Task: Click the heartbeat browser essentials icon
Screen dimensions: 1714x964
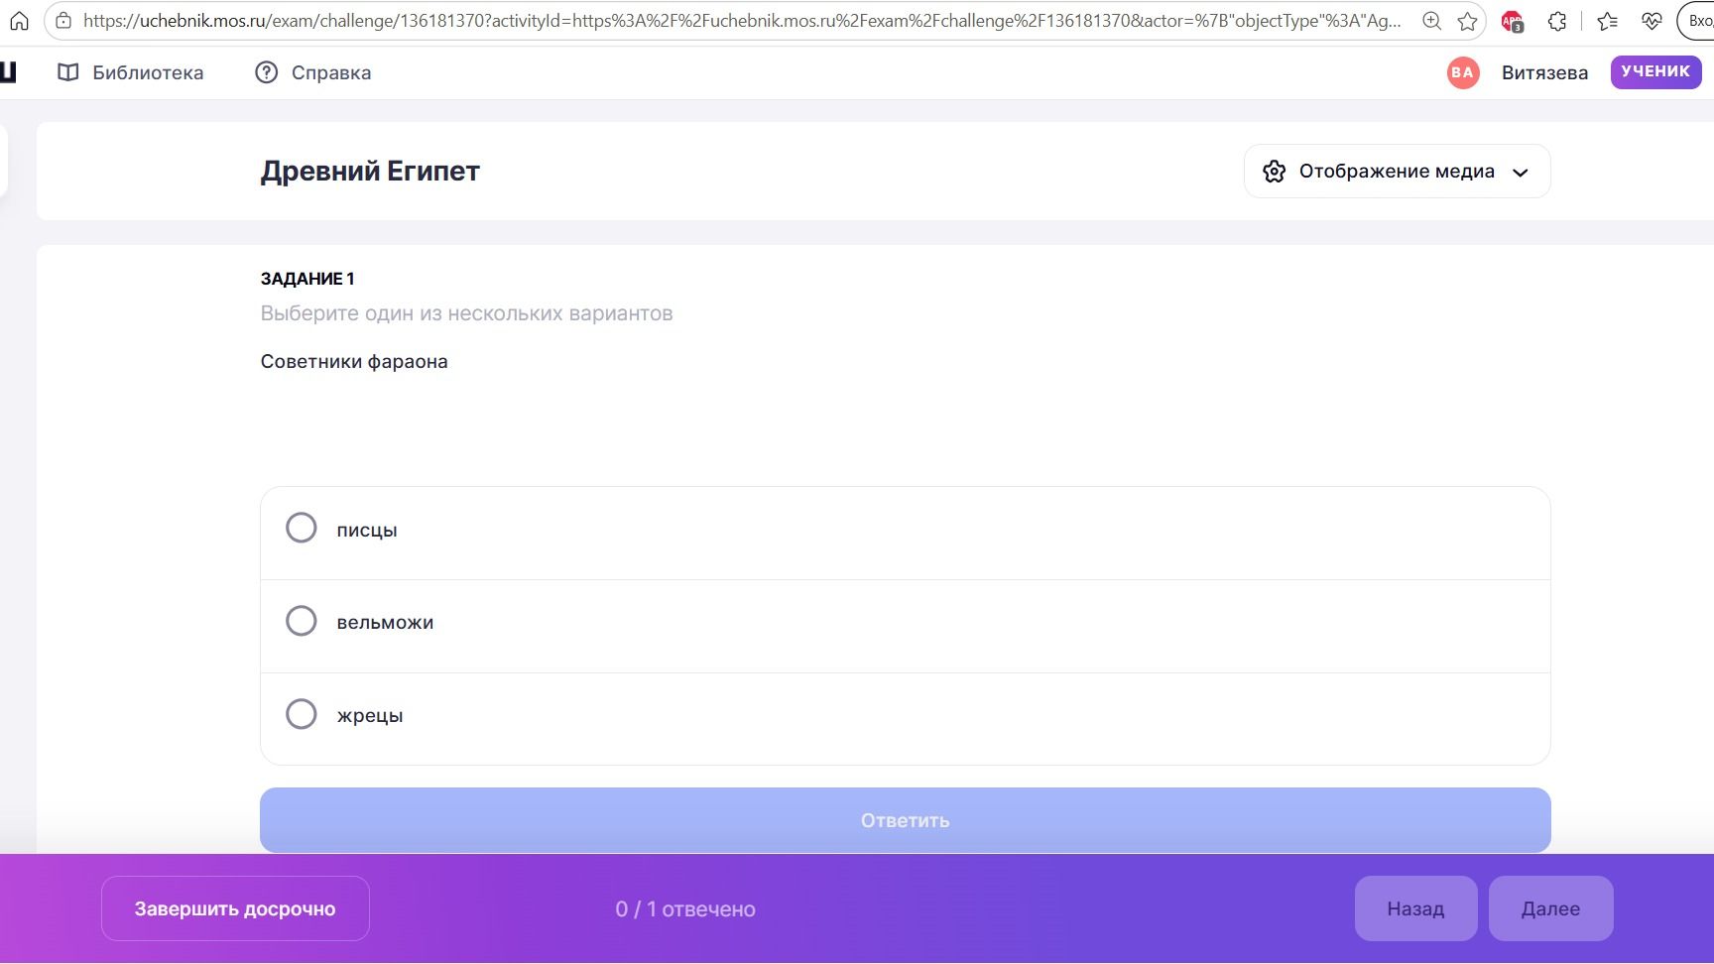Action: [1652, 20]
